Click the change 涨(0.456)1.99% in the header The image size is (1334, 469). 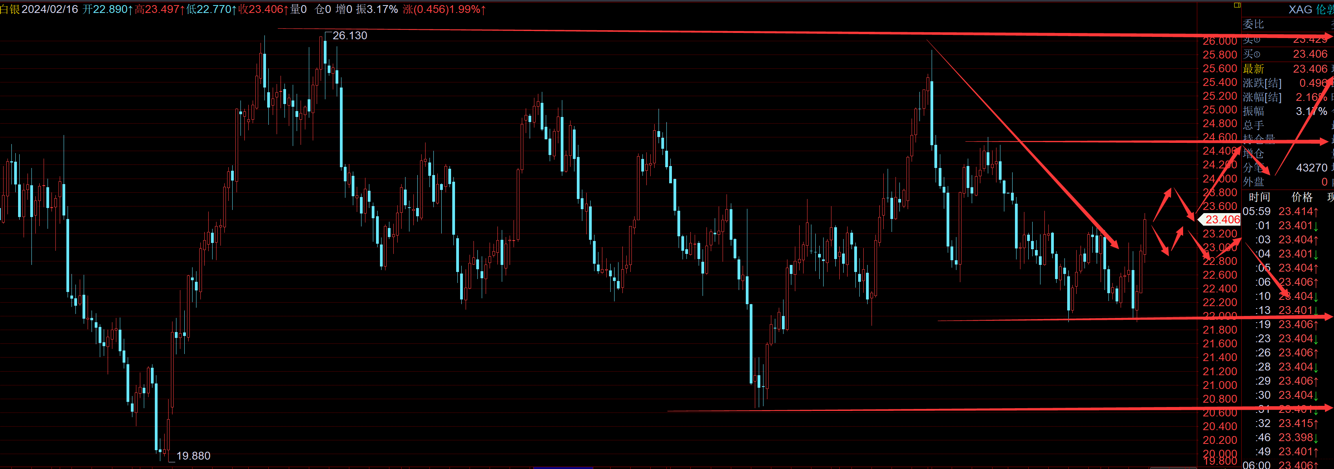[x=444, y=9]
